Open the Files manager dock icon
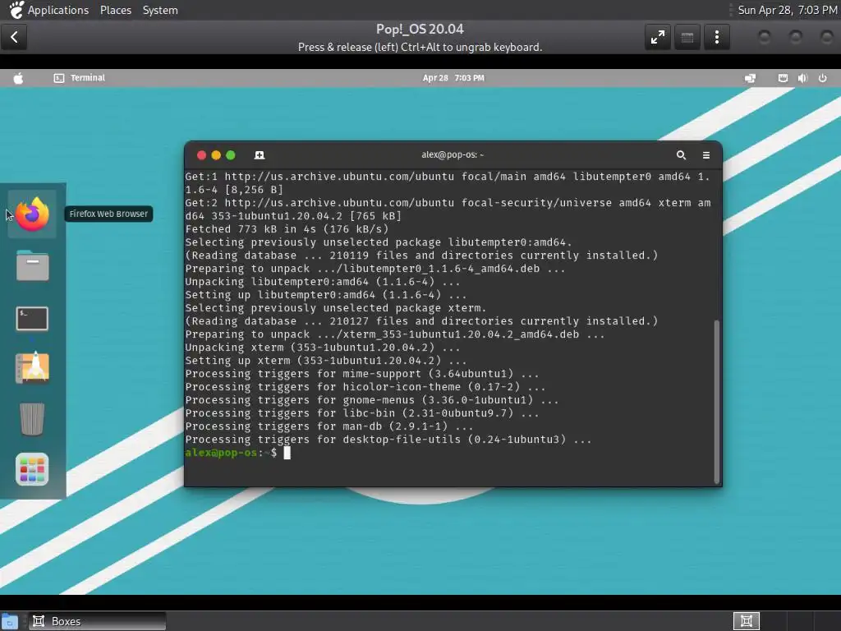The height and width of the screenshot is (631, 841). pyautogui.click(x=32, y=265)
